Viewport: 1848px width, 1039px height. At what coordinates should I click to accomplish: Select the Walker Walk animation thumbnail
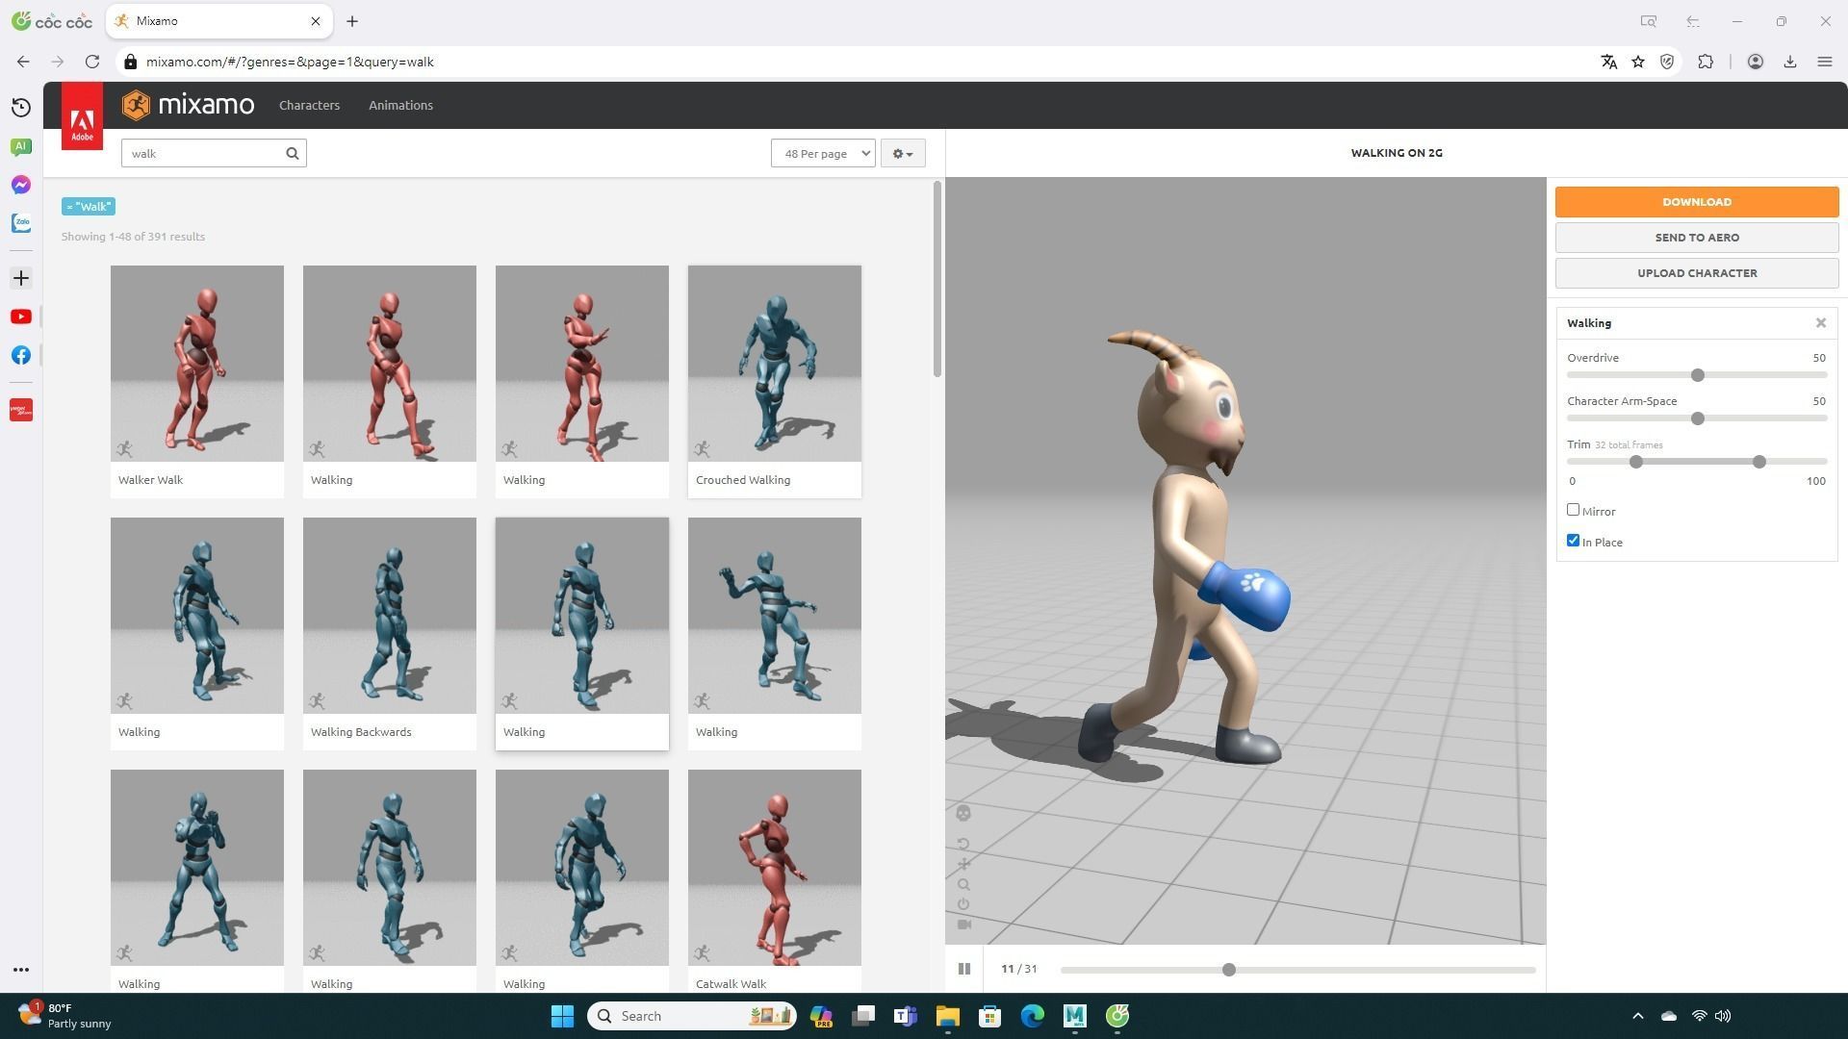coord(197,364)
